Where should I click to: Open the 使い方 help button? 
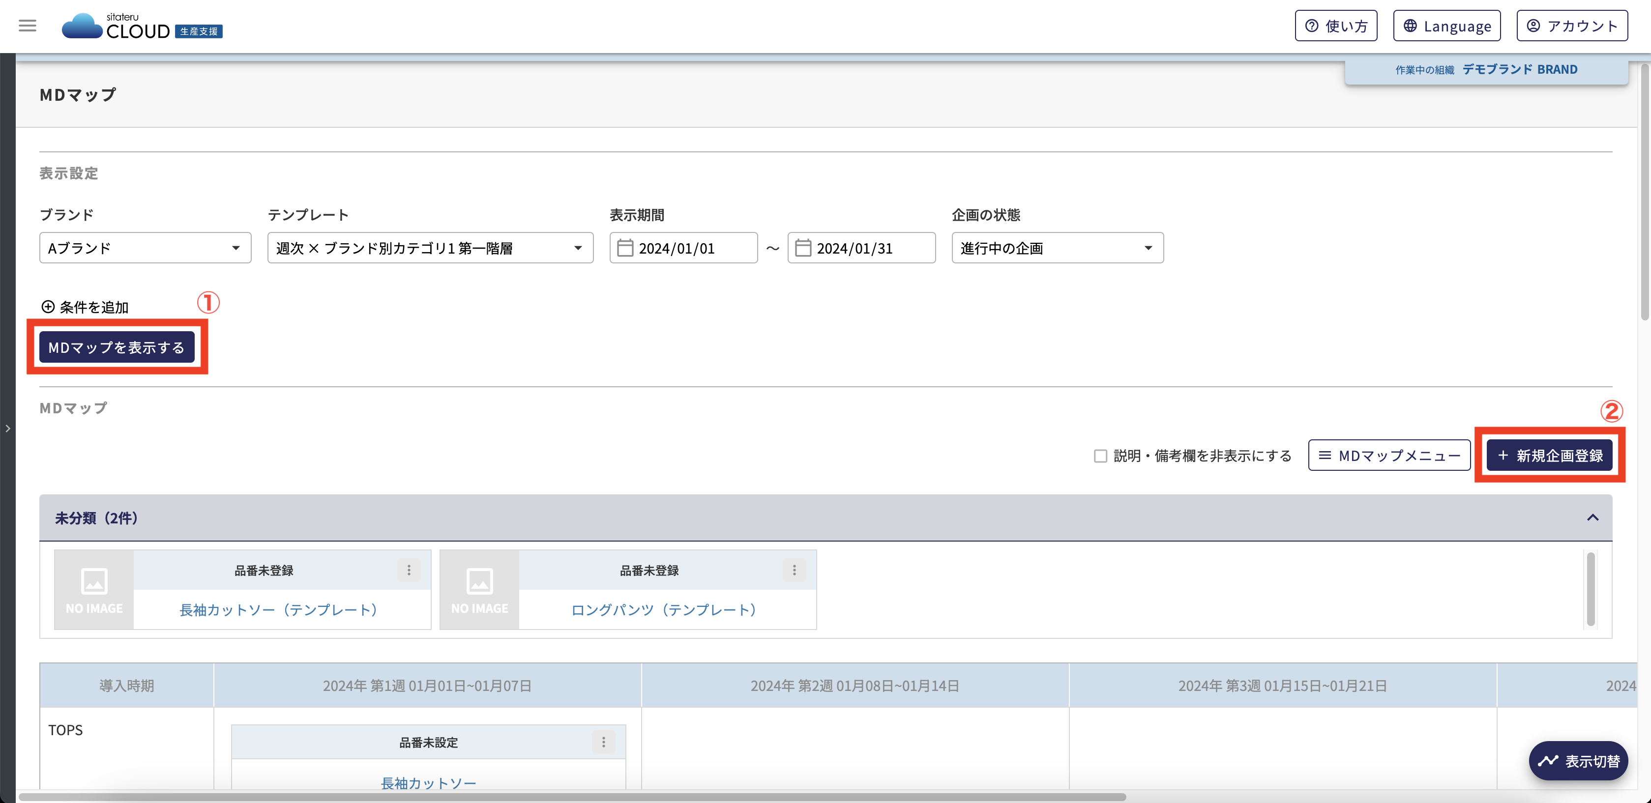pos(1336,26)
